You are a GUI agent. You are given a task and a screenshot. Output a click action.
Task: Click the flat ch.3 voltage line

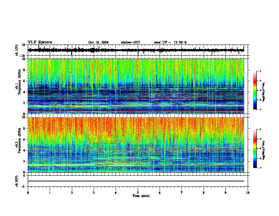point(136,181)
